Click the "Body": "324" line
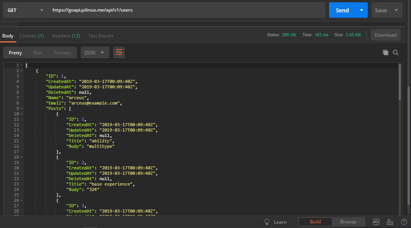Image resolution: width=411 pixels, height=228 pixels. 83,189
